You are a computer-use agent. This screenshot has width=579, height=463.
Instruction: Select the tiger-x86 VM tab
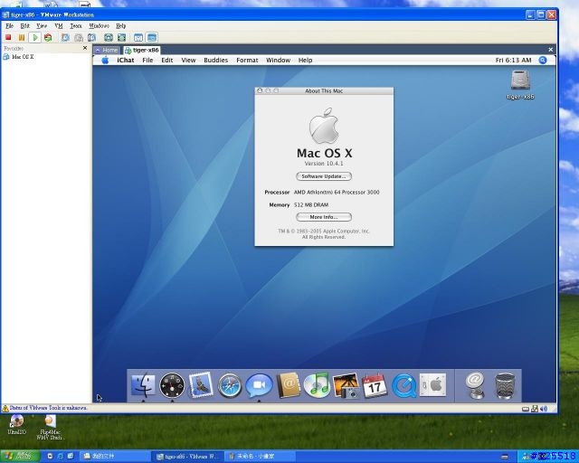point(142,50)
